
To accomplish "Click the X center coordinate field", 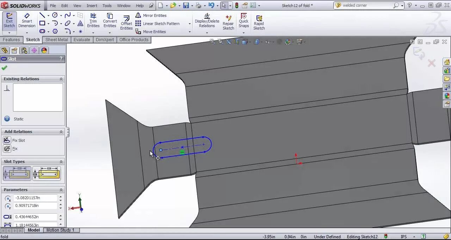I will pyautogui.click(x=35, y=198).
